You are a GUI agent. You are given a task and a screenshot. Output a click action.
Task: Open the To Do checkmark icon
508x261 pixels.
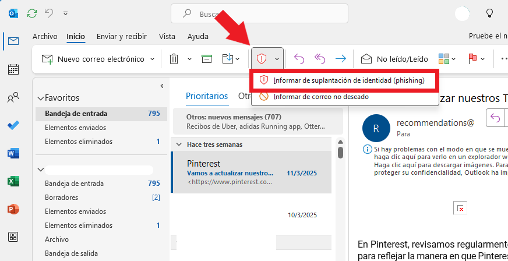click(13, 125)
